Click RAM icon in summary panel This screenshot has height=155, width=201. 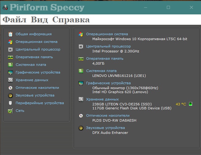81,59
